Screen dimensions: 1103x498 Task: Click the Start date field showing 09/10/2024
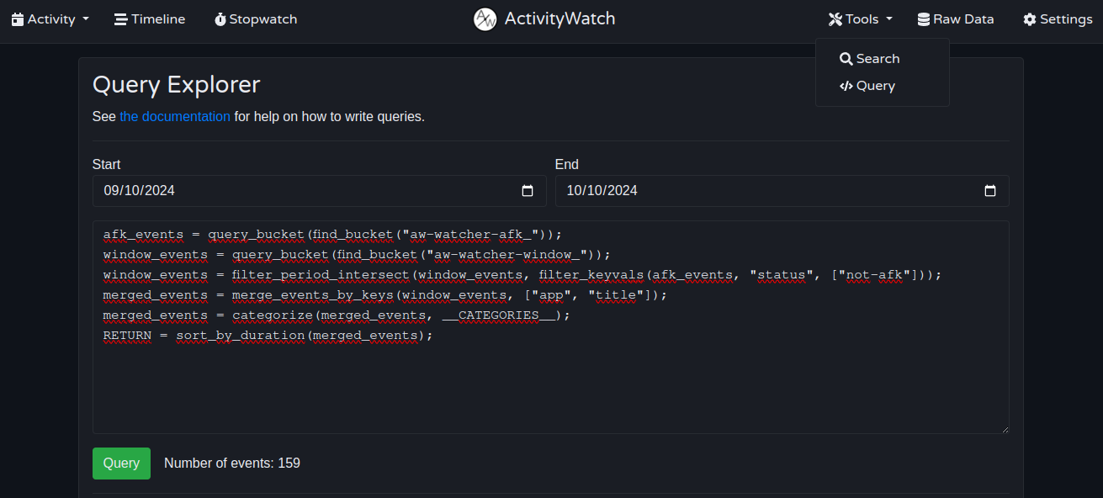pos(320,191)
